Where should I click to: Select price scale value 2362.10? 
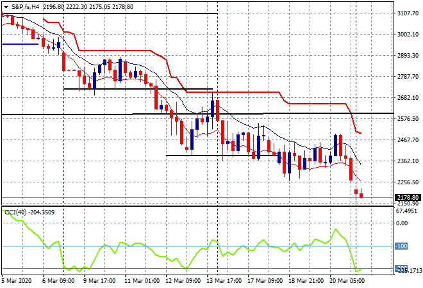pyautogui.click(x=408, y=161)
